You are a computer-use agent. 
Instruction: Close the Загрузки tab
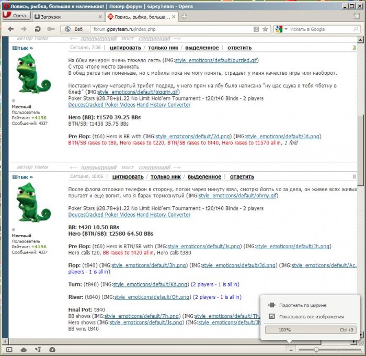[100, 17]
